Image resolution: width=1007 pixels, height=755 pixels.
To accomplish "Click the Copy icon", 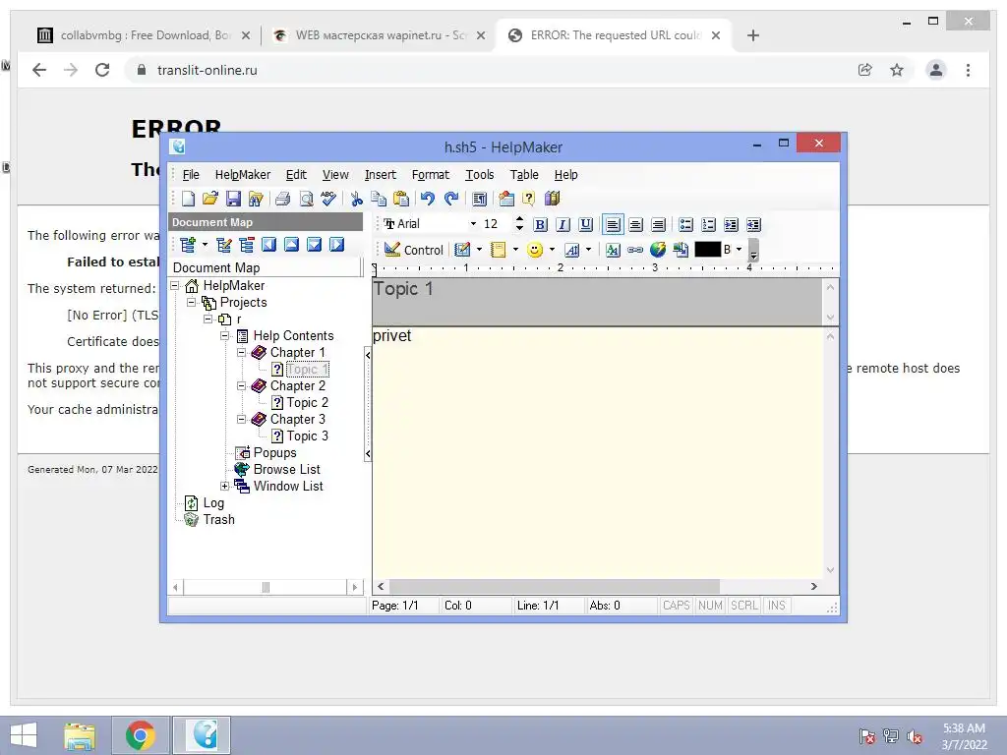I will 379,199.
